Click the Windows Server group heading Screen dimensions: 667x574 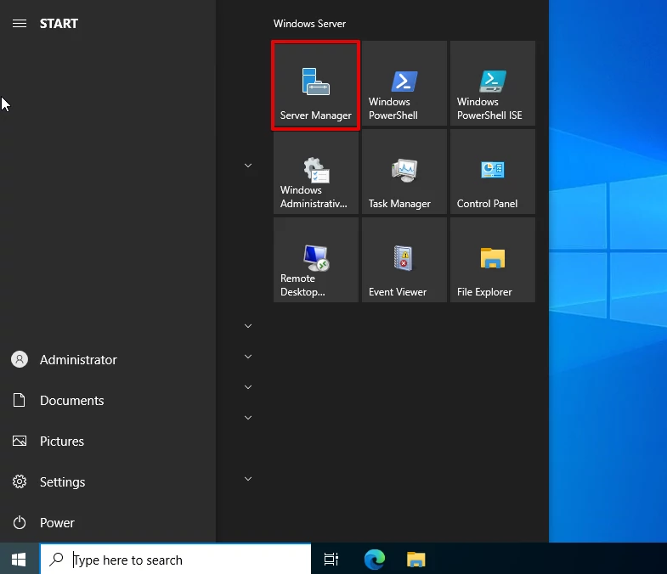click(x=309, y=24)
